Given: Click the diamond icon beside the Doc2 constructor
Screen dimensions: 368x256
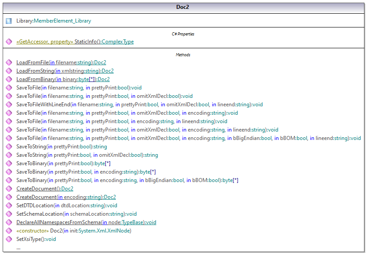Looking at the screenshot, I should [x=9, y=231].
